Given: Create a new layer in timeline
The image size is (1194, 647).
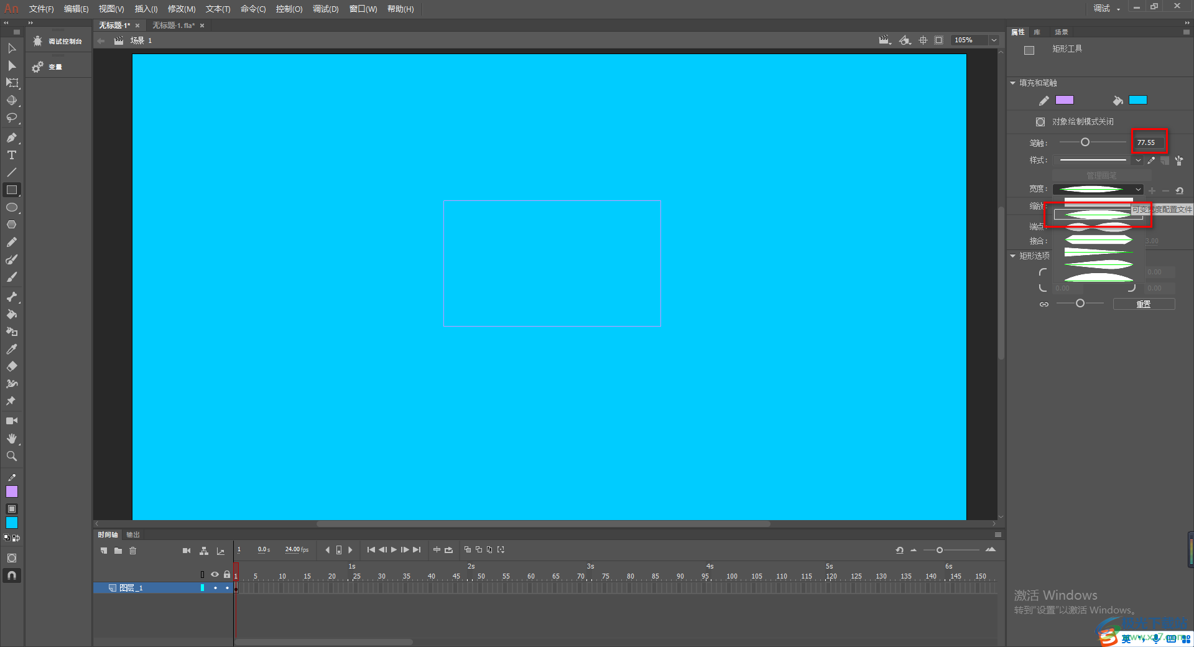Looking at the screenshot, I should pyautogui.click(x=104, y=551).
